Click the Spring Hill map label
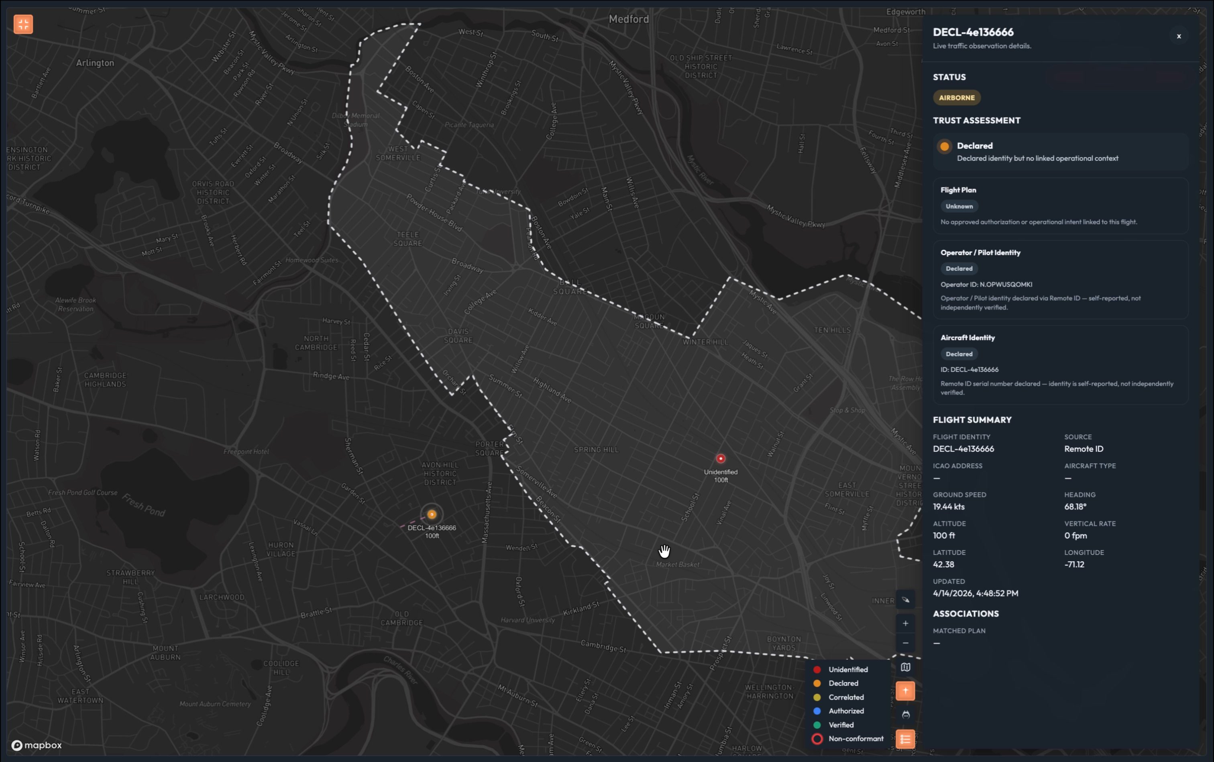 [596, 450]
